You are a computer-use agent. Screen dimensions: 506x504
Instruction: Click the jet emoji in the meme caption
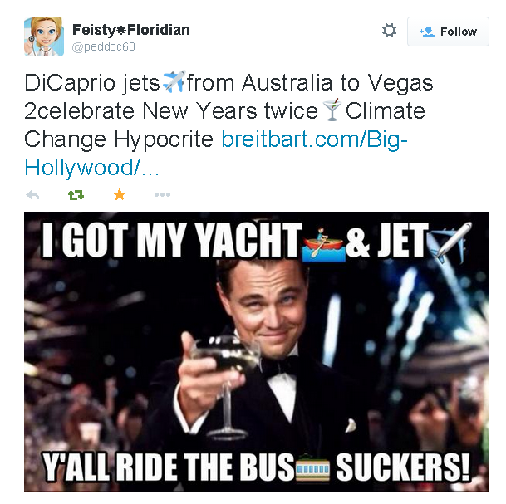pos(450,242)
